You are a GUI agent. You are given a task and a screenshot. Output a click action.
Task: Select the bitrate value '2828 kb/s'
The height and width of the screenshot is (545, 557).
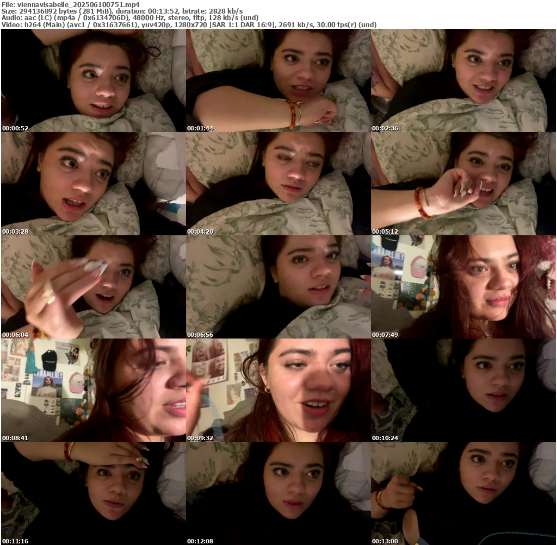coord(226,11)
